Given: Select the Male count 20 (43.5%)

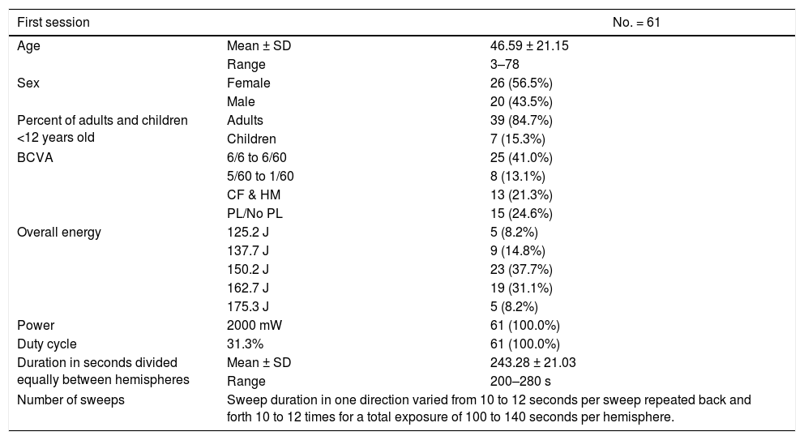Looking at the screenshot, I should (x=516, y=102).
